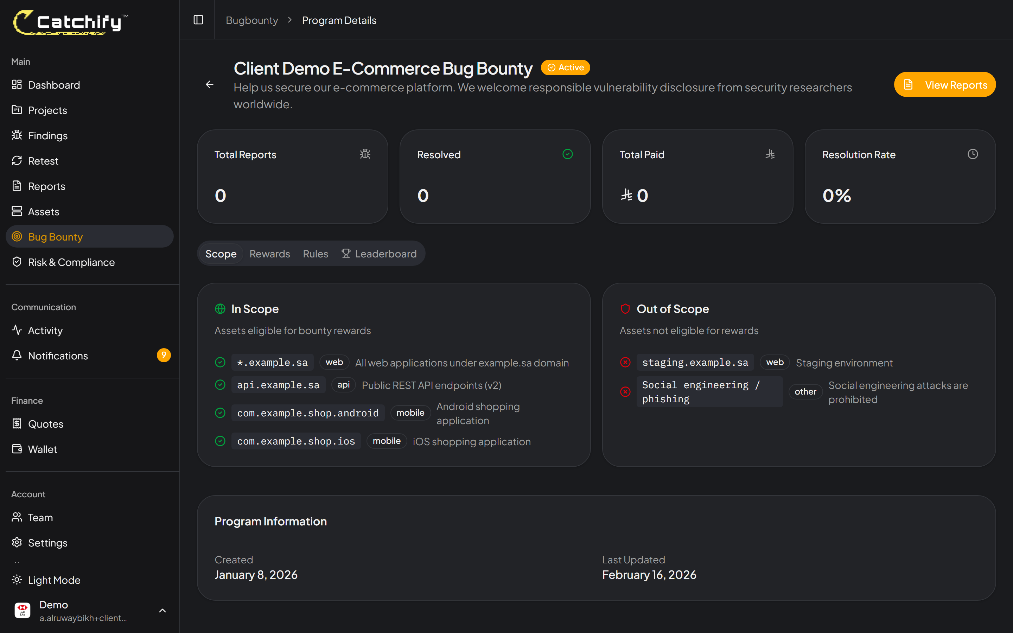Select the staging.example.sa scope entry

[x=695, y=362]
